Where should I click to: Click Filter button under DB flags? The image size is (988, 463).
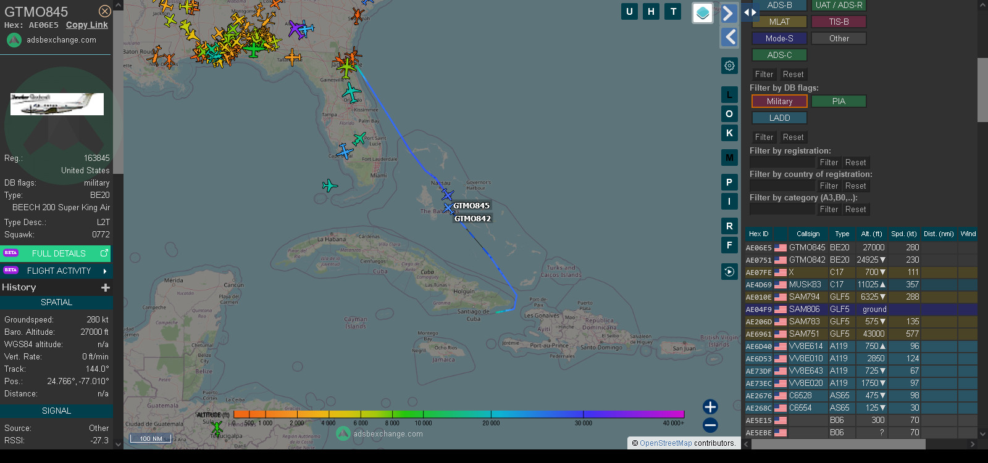point(764,137)
